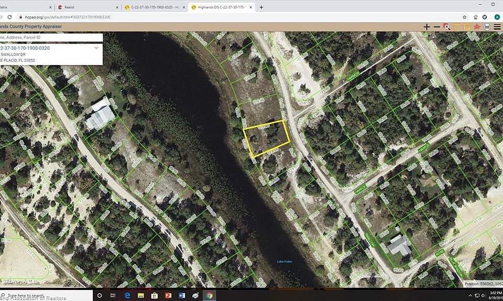Viewport: 503px width, 301px height.
Task: Open a new browser tab
Action: (x=261, y=7)
